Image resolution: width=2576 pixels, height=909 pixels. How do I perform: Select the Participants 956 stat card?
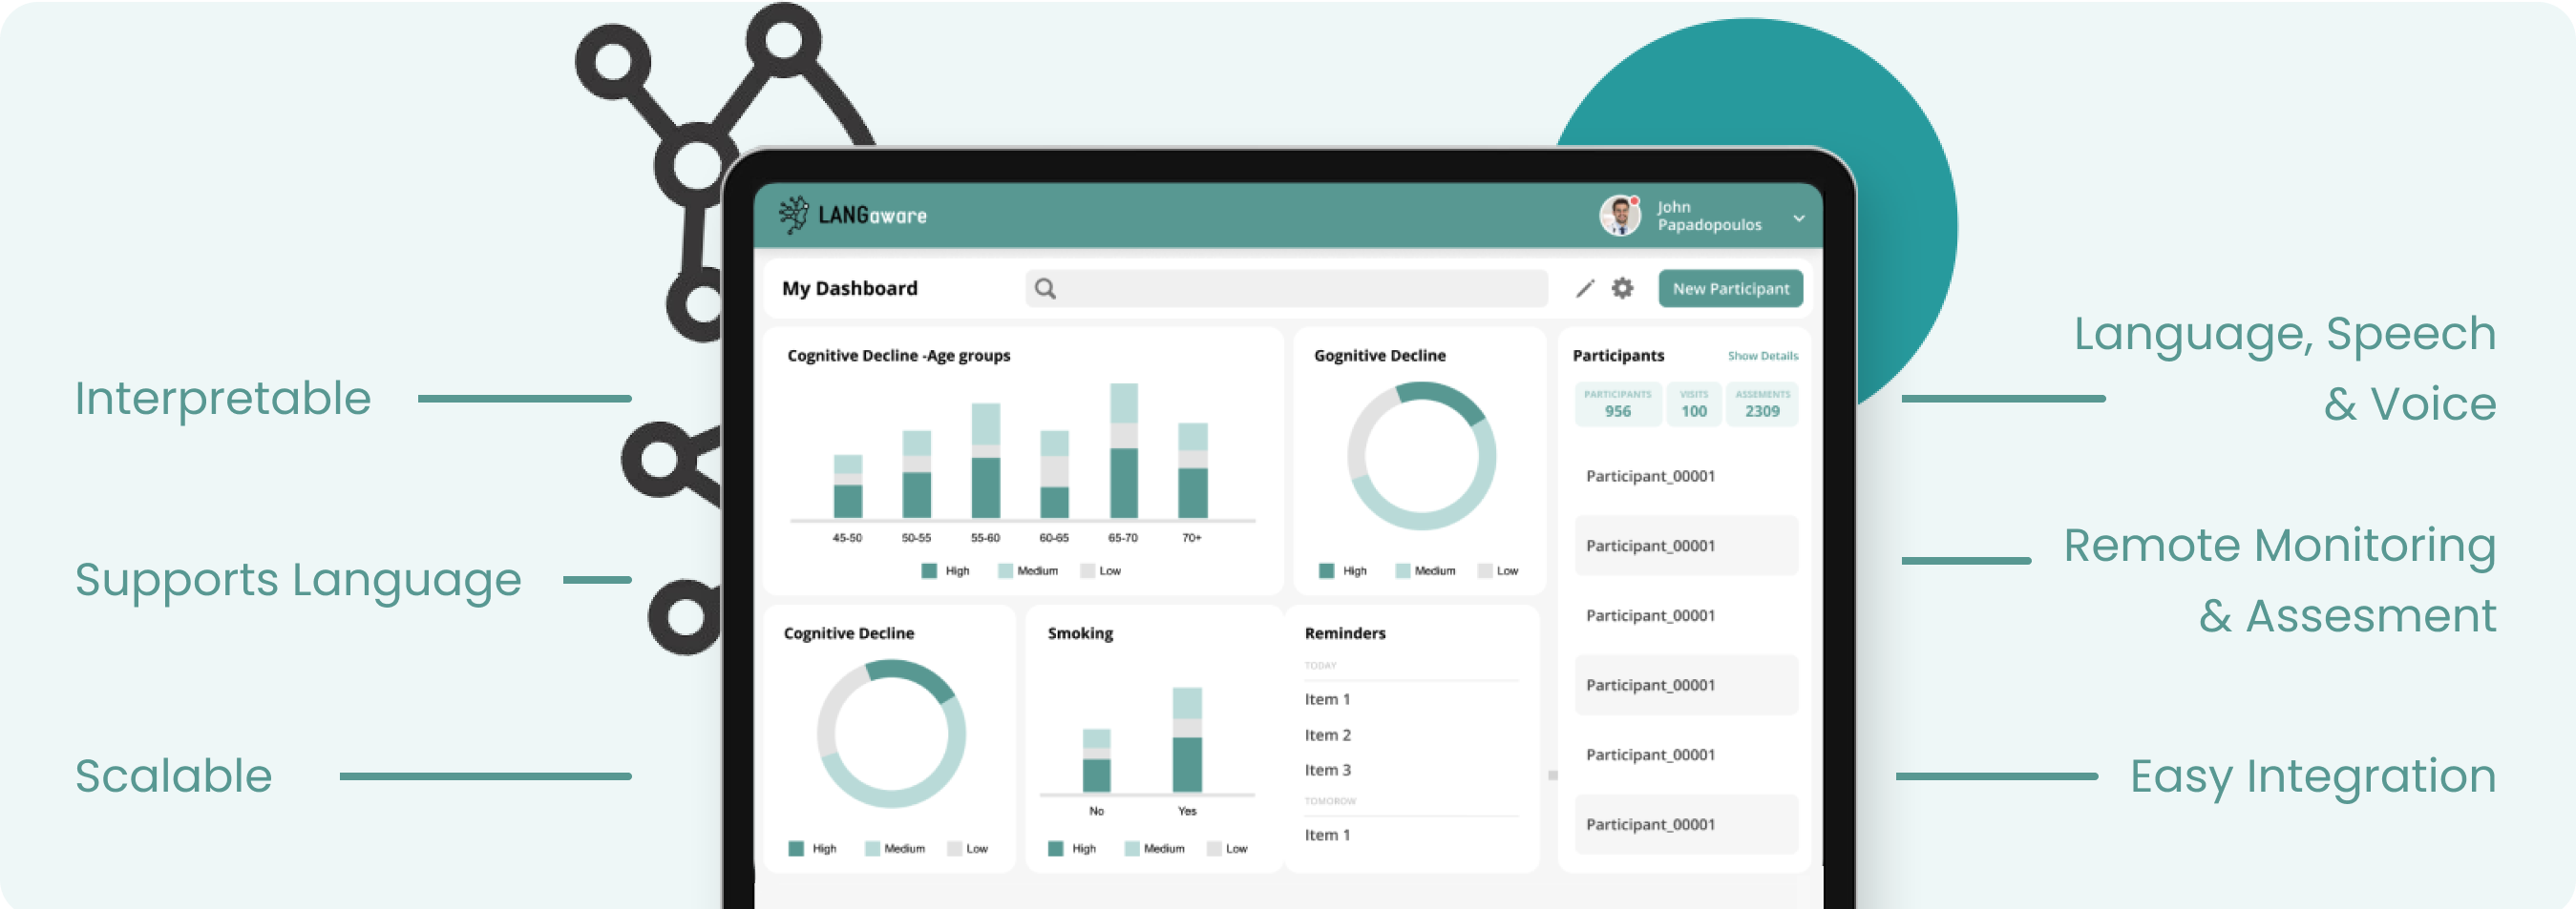point(1617,403)
